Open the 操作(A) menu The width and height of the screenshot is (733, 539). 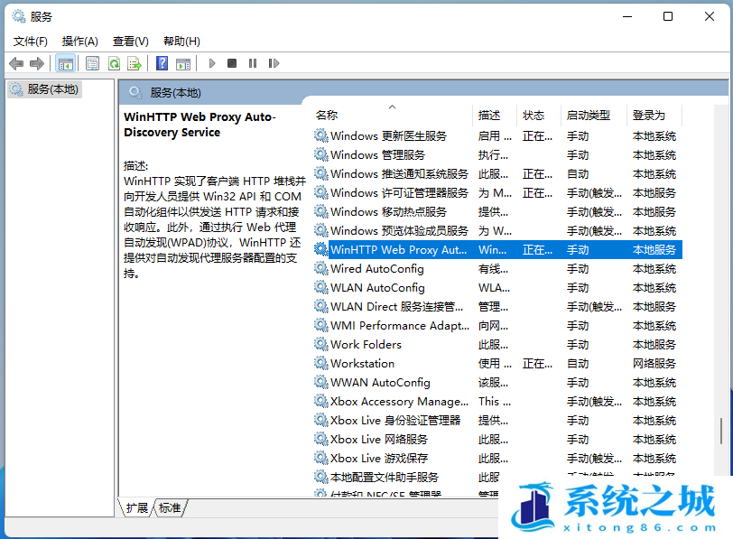pyautogui.click(x=79, y=41)
